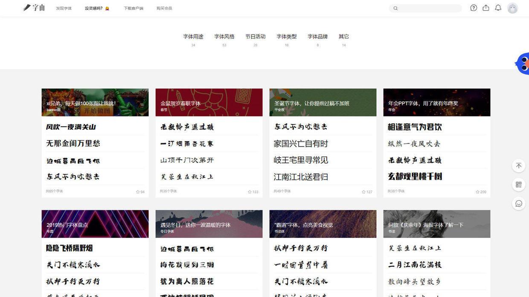
Task: Expand the 字体品牌 category
Action: tap(318, 37)
